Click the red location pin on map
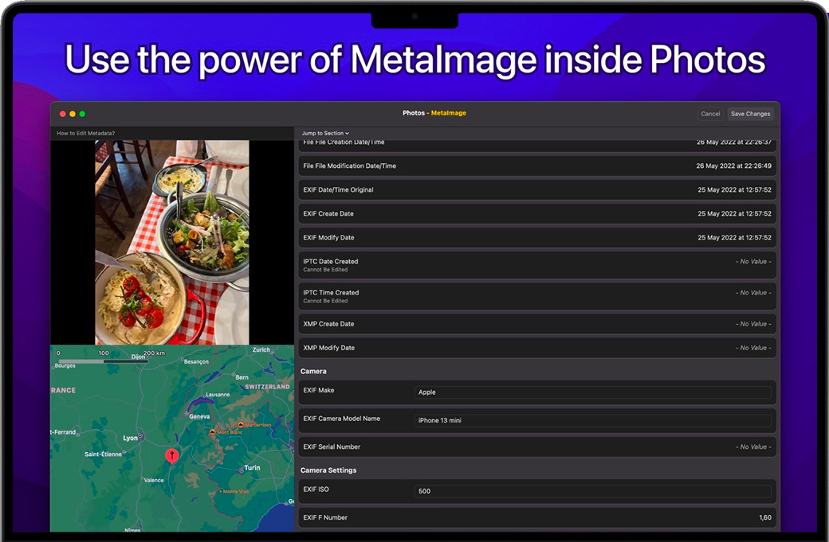Viewport: 829px width, 542px height. click(172, 455)
